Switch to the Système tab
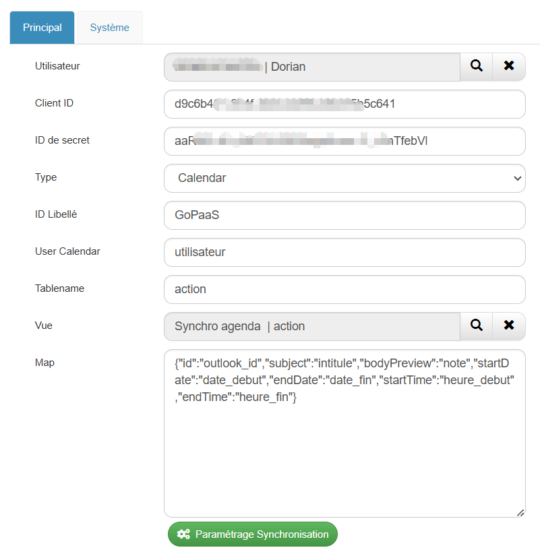 point(110,28)
